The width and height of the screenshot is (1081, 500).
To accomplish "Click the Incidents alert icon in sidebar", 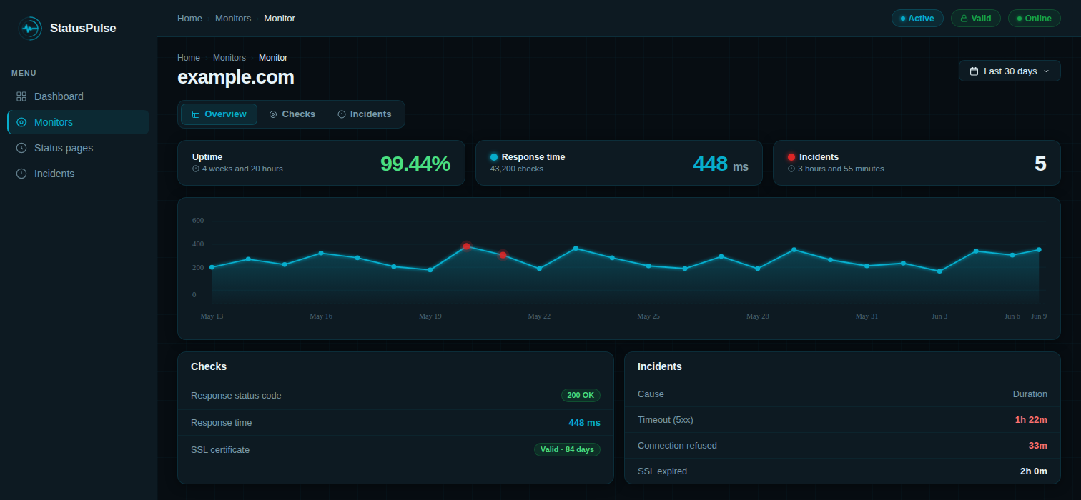I will 21,174.
